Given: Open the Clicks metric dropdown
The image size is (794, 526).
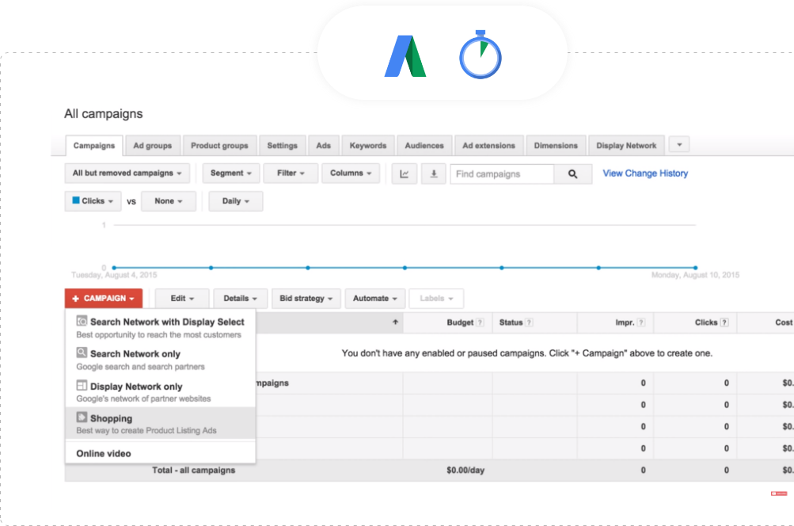Looking at the screenshot, I should [93, 201].
